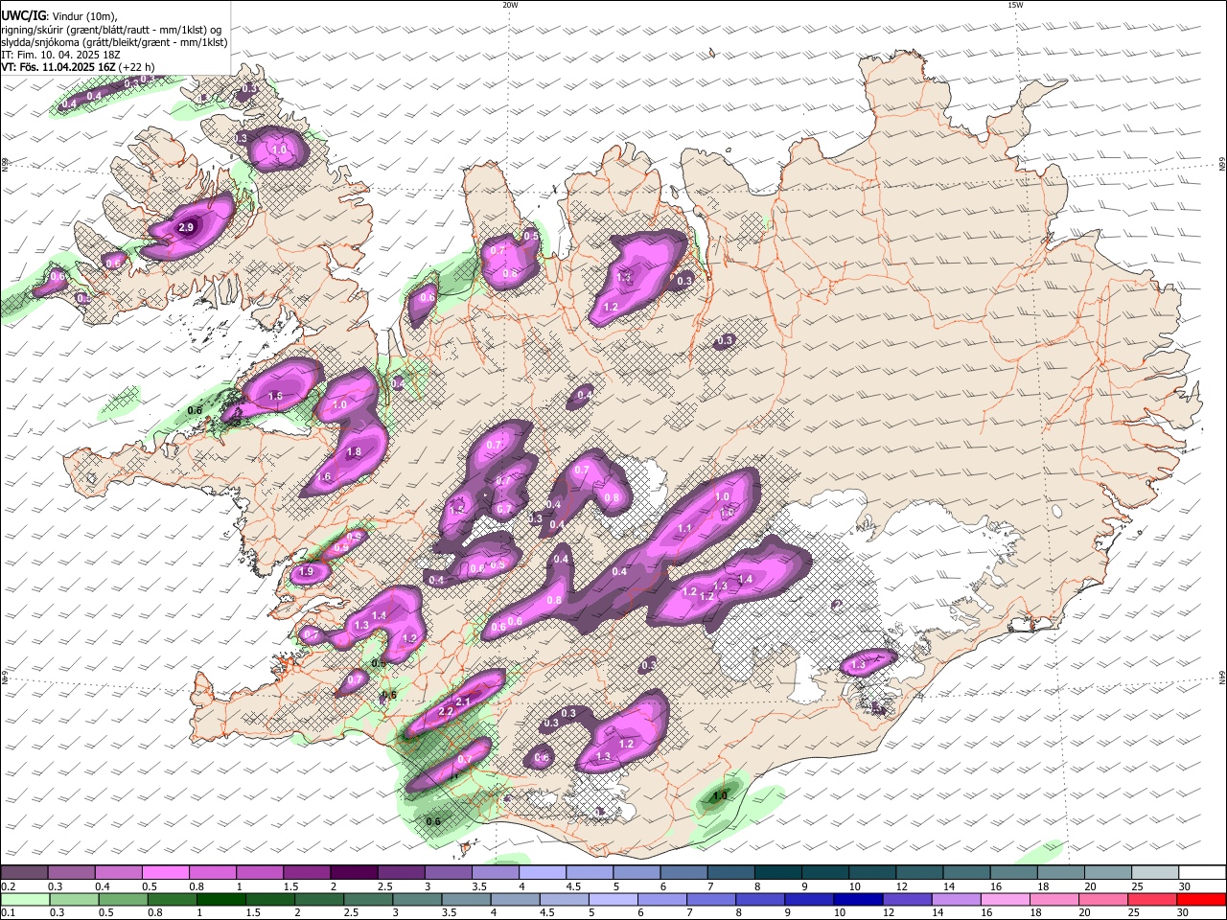This screenshot has width=1227, height=920.
Task: Click the 'rigning/skúrir' legend description line
Action: coord(110,29)
